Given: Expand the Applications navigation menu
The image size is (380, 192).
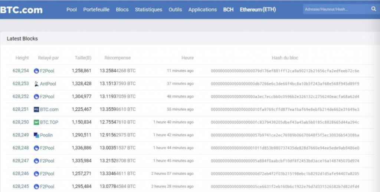Looking at the screenshot, I should pos(202,10).
